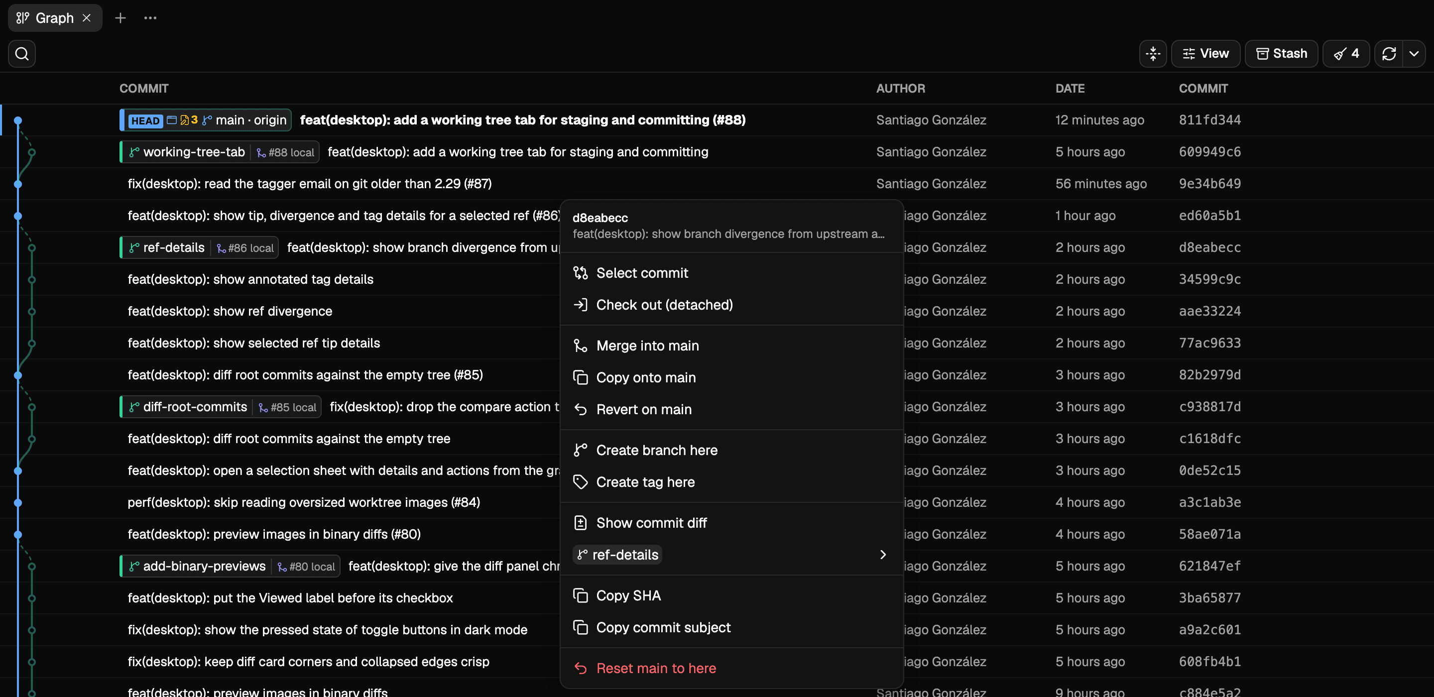Viewport: 1434px width, 697px height.
Task: Click the HEAD badge on the top commit
Action: coord(145,120)
